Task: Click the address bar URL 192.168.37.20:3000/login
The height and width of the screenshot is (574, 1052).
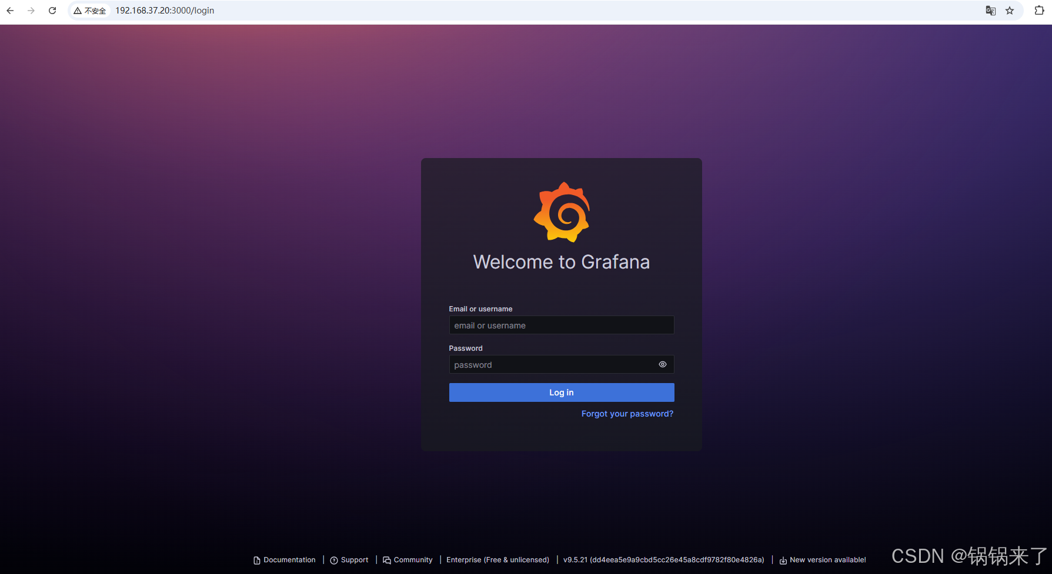Action: pyautogui.click(x=165, y=11)
